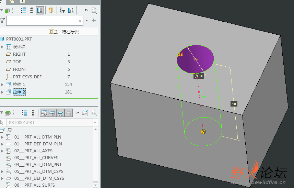The image size is (294, 188).
Task: Click the purple circular sketch face
Action: (196, 59)
